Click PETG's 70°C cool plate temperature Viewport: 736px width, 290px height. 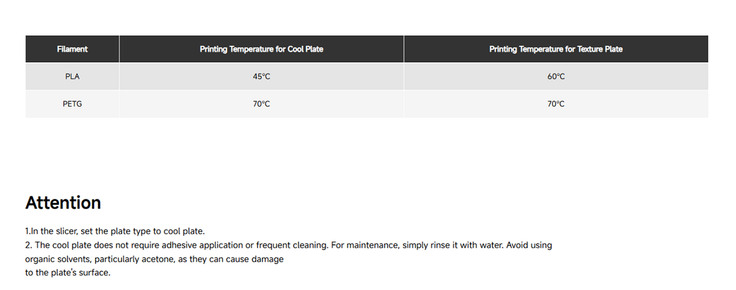(x=261, y=104)
